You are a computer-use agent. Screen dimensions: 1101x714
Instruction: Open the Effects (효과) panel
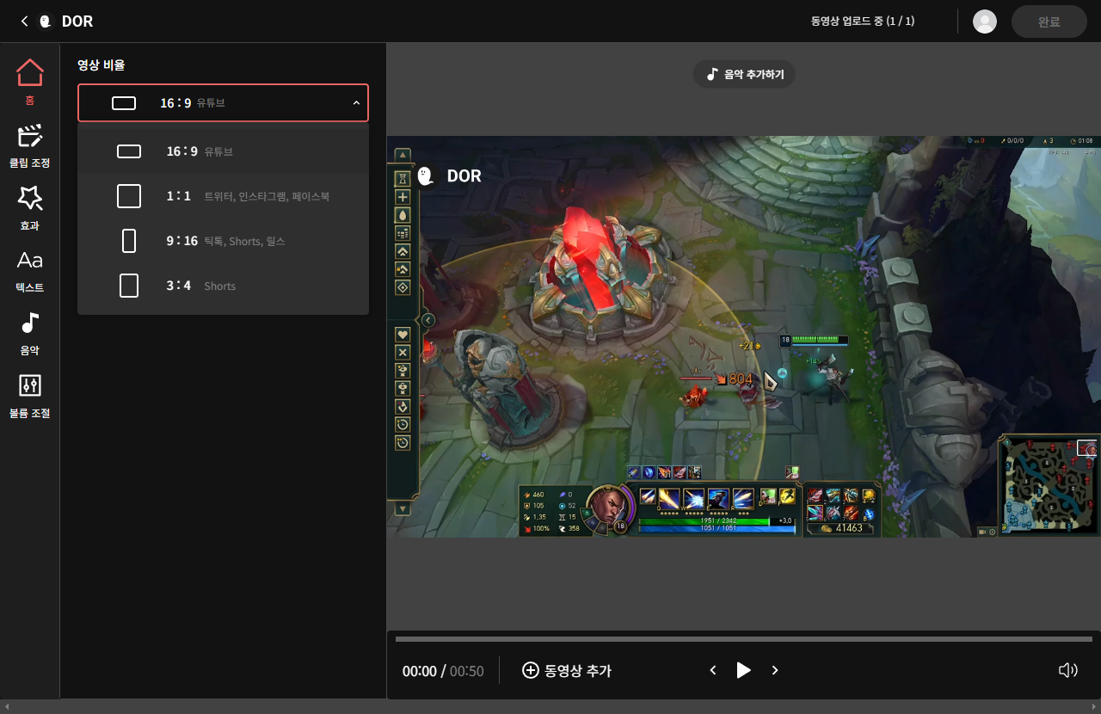point(29,208)
